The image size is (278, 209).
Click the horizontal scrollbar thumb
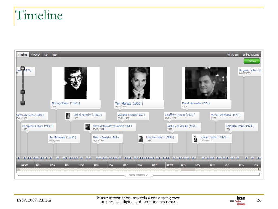[x=188, y=169]
